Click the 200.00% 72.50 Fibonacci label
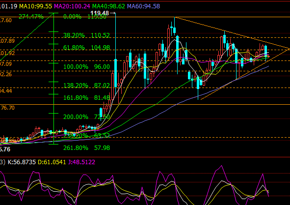The width and height of the screenshot is (290, 205). click(x=86, y=117)
